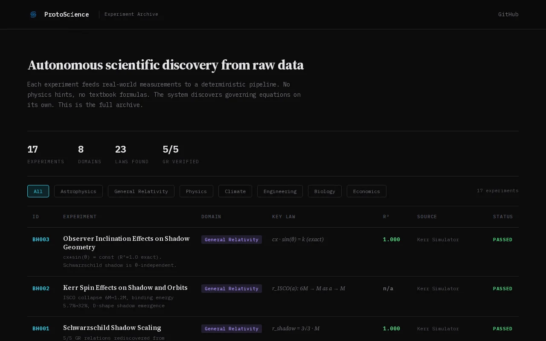This screenshot has width=546, height=341.
Task: Click the EXPERIMENT column header
Action: click(x=80, y=217)
